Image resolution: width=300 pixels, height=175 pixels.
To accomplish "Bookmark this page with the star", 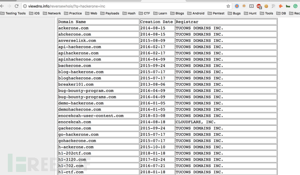I will click(x=228, y=6).
